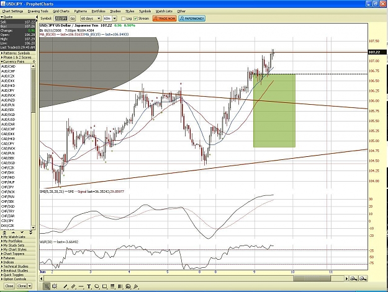This screenshot has height=292, width=388.
Task: Select the pointer selection tool
Action: (x=47, y=286)
